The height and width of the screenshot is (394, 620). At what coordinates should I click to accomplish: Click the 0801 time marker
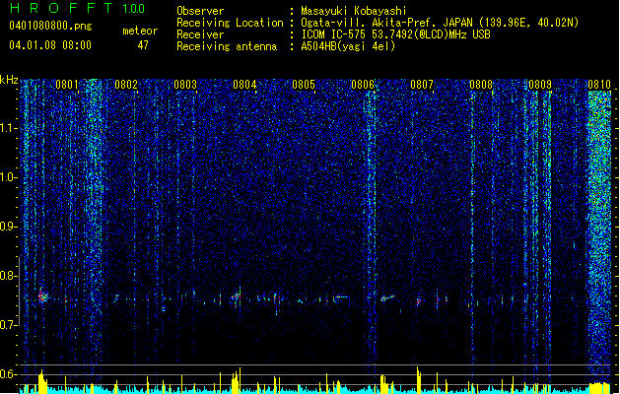tap(67, 85)
